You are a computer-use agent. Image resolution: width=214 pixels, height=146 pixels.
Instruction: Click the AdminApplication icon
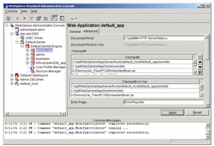pos(17,30)
